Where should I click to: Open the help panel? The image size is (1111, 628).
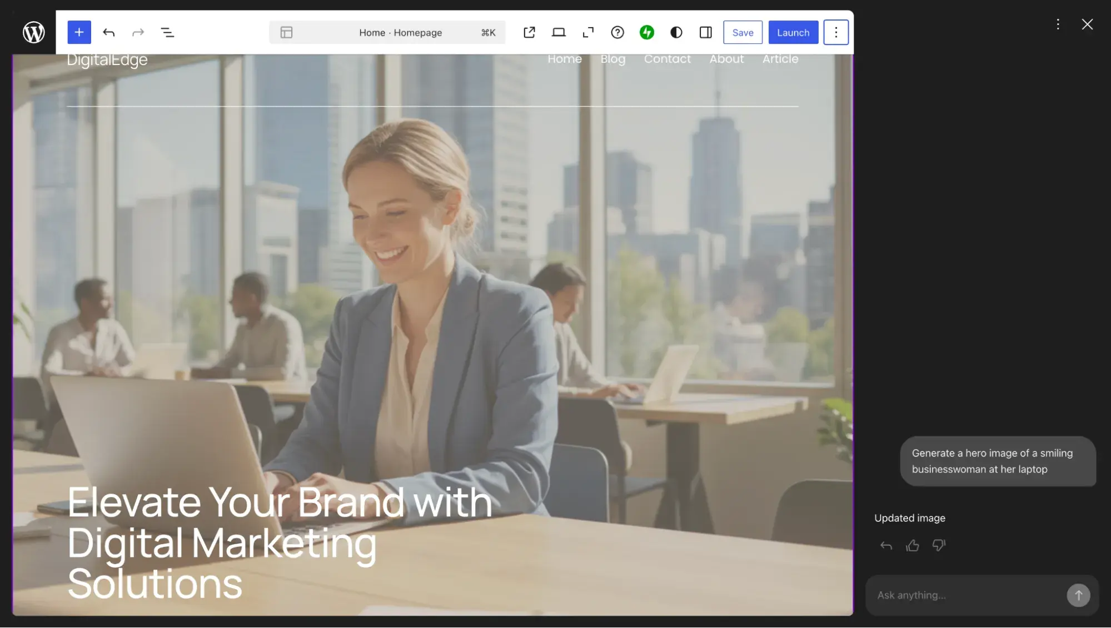[x=617, y=32]
